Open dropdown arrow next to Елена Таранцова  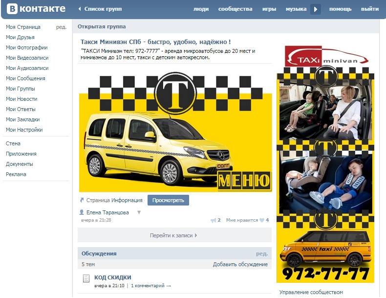[139, 212]
